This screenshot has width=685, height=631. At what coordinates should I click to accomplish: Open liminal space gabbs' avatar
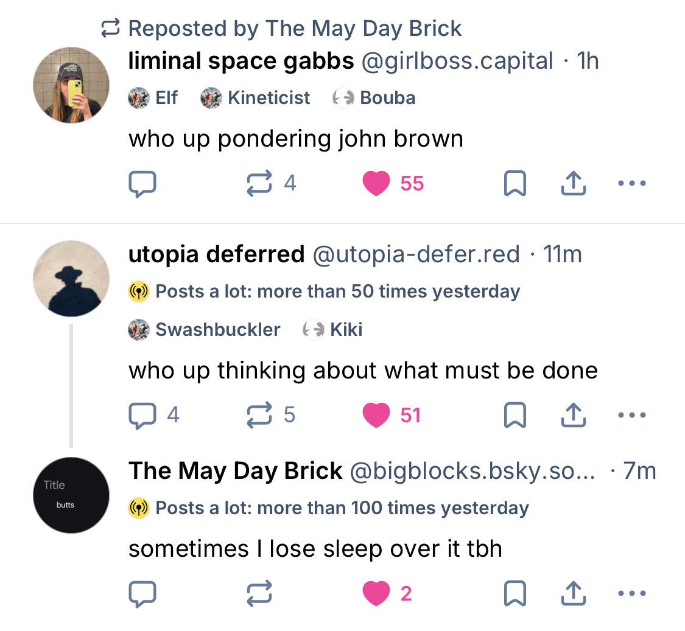(x=71, y=85)
